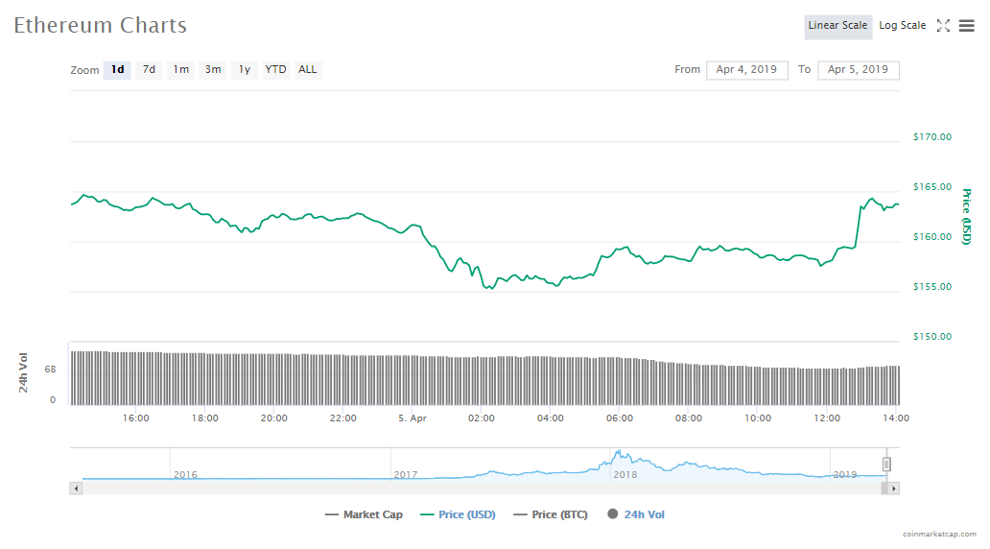
Task: Switch to Linear Scale
Action: tap(837, 26)
